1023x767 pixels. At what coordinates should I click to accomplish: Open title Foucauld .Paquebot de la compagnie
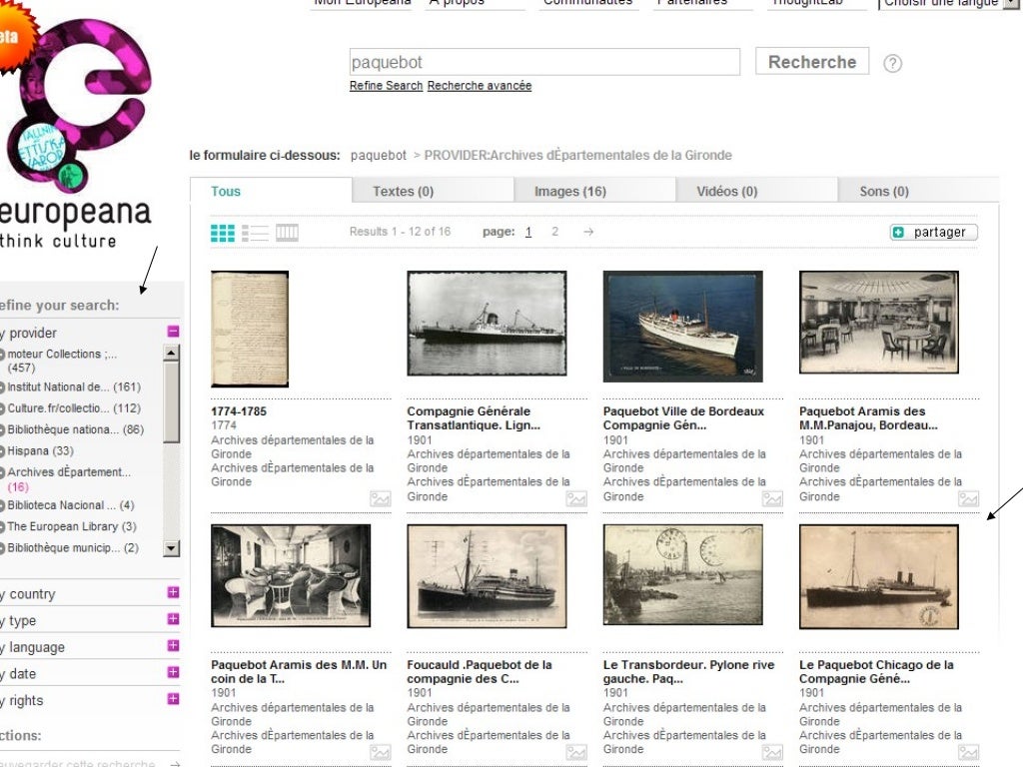point(480,672)
